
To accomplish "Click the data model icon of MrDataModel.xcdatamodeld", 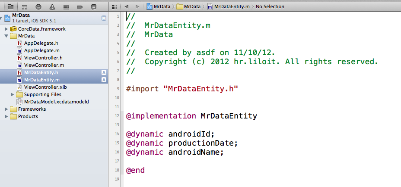I will click(19, 102).
